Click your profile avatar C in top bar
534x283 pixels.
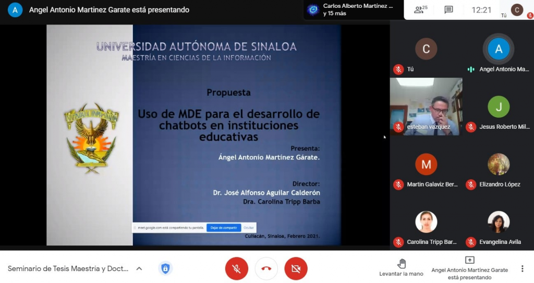point(517,9)
